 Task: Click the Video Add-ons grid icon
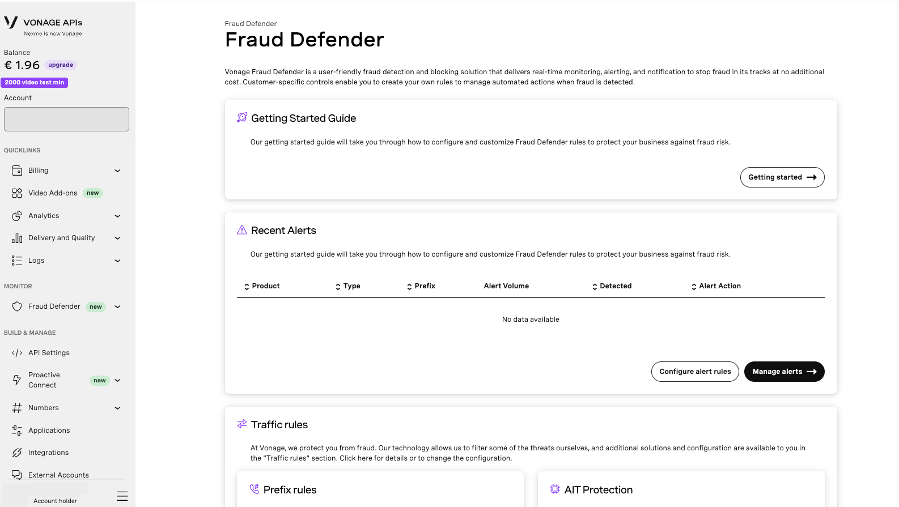point(17,193)
